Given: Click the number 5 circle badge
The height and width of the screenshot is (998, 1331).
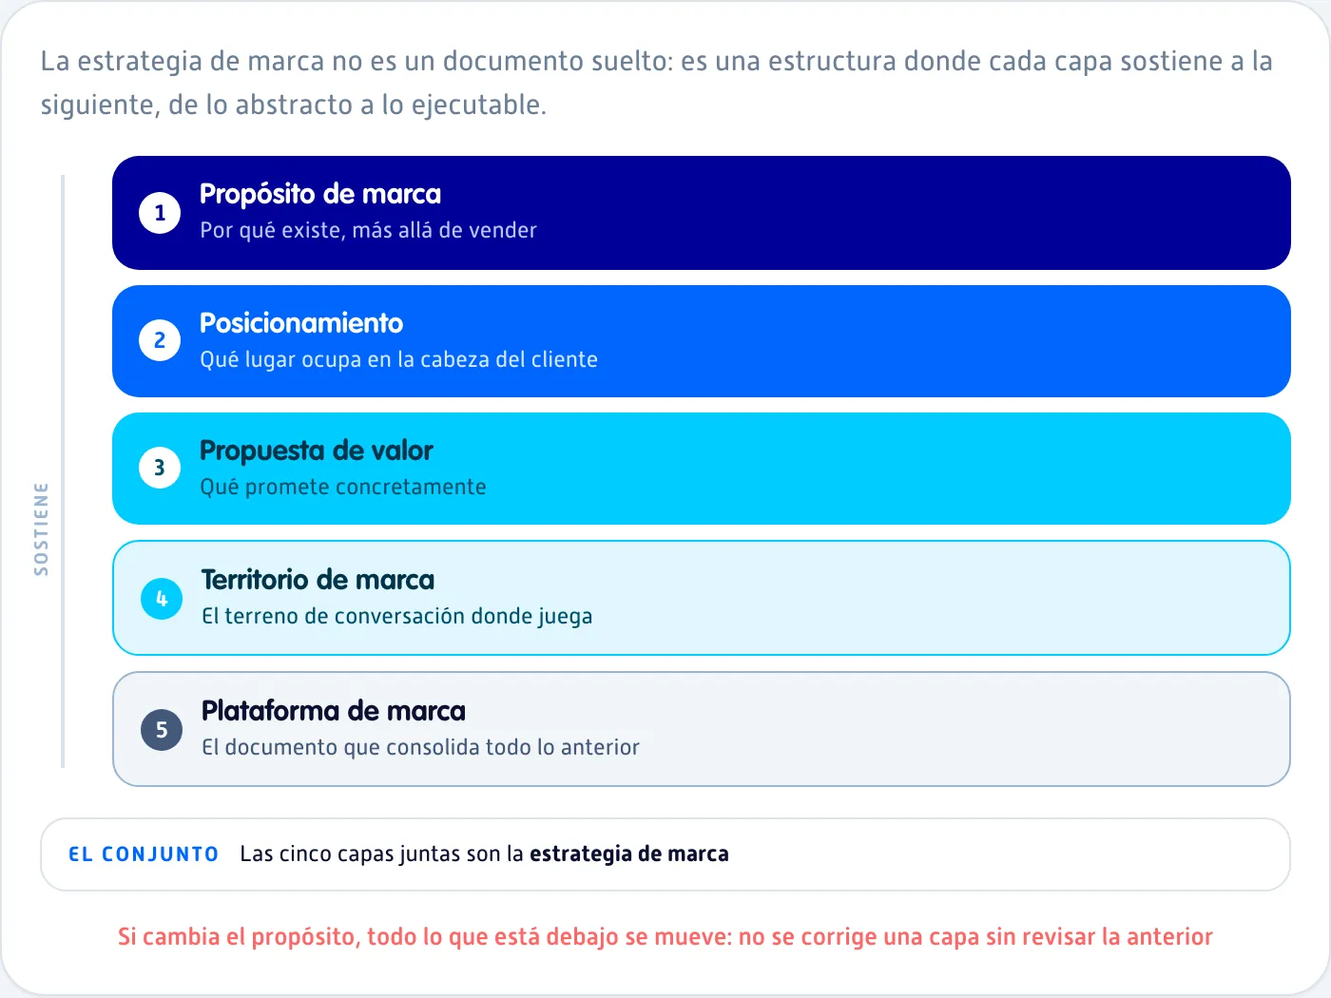Looking at the screenshot, I should click(162, 730).
